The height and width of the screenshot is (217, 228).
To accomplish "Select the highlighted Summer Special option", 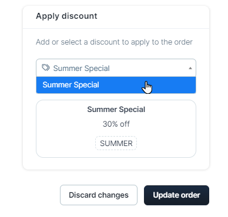I will pyautogui.click(x=116, y=85).
